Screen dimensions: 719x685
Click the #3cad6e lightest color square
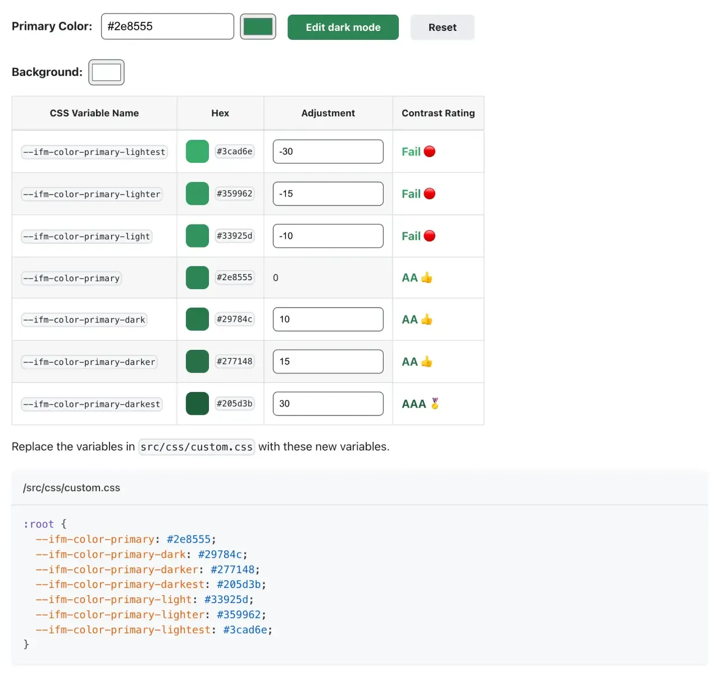(197, 152)
